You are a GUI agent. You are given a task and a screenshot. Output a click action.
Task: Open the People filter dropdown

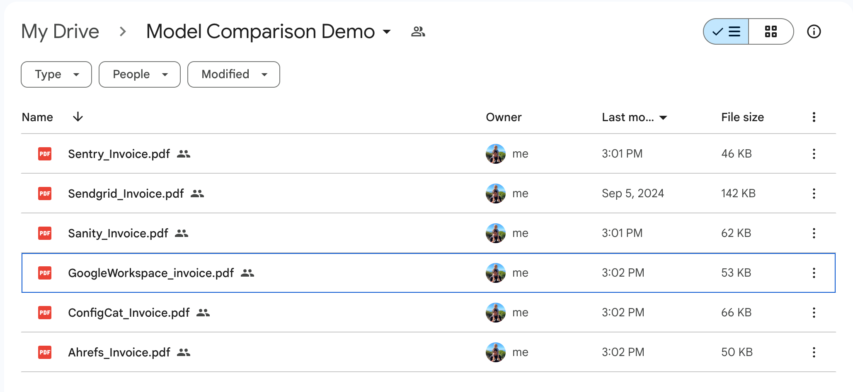(x=140, y=74)
